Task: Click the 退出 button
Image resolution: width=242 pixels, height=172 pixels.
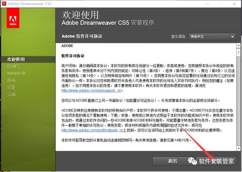Action: [x=172, y=150]
